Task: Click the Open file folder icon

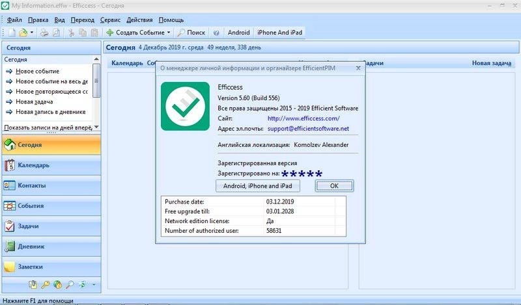Action: click(x=23, y=33)
